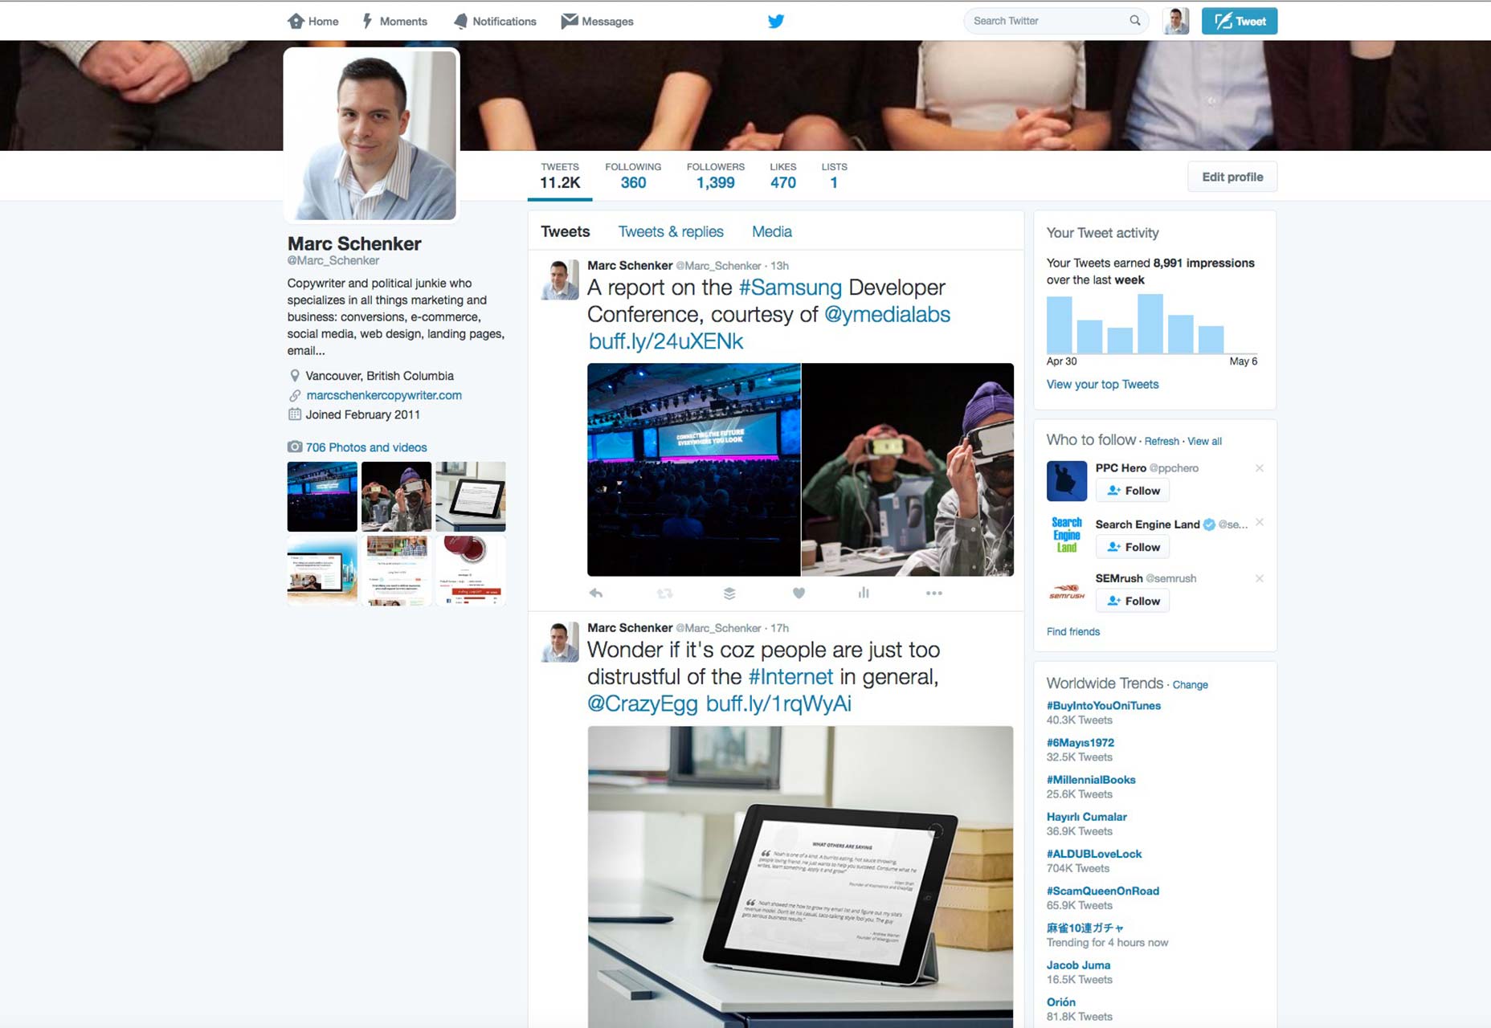Click the Twitter bird logo in header
This screenshot has height=1028, width=1491.
pyautogui.click(x=776, y=21)
